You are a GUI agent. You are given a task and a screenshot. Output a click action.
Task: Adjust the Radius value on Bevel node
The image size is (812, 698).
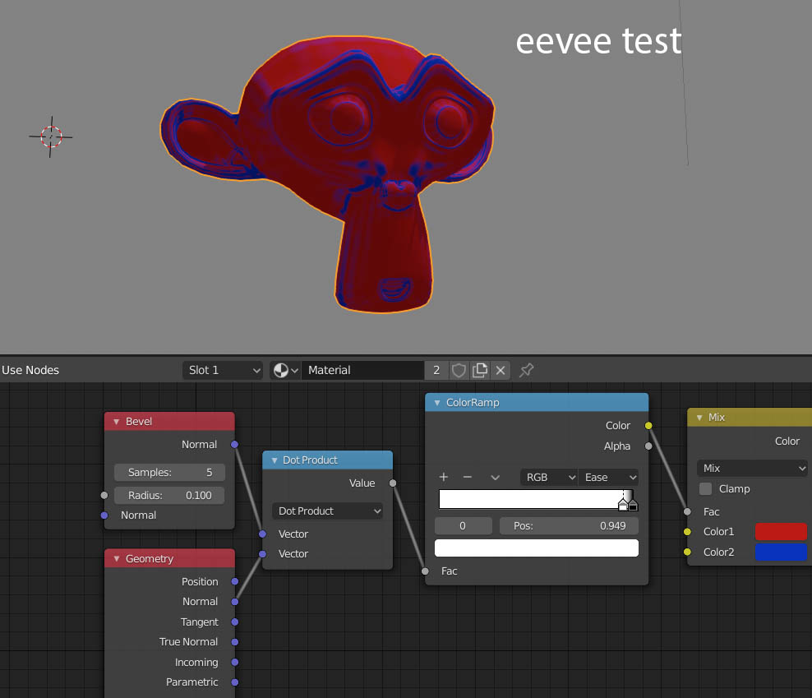click(169, 495)
